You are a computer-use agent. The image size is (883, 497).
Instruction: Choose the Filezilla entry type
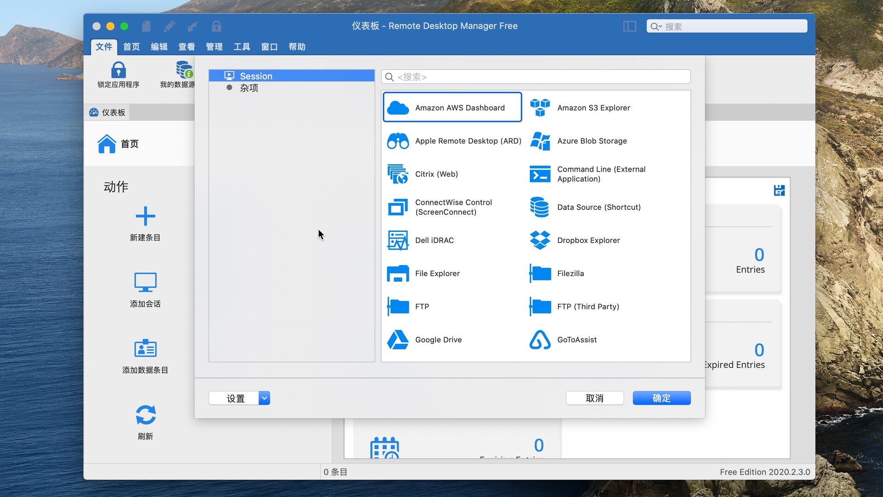pos(570,273)
